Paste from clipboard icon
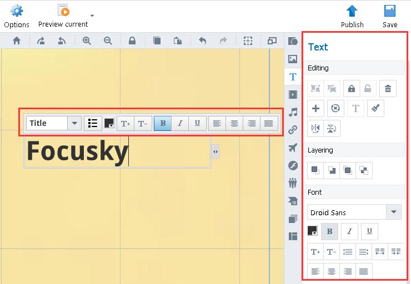 pyautogui.click(x=178, y=40)
